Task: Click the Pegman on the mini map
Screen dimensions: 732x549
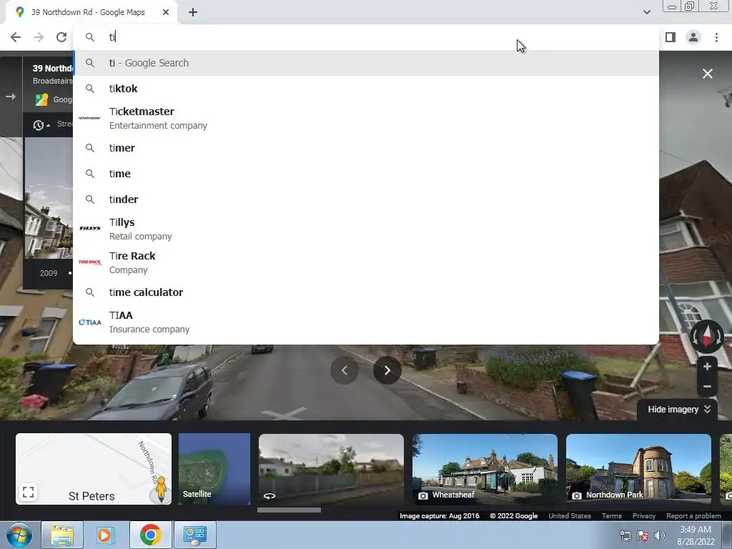Action: tap(161, 489)
